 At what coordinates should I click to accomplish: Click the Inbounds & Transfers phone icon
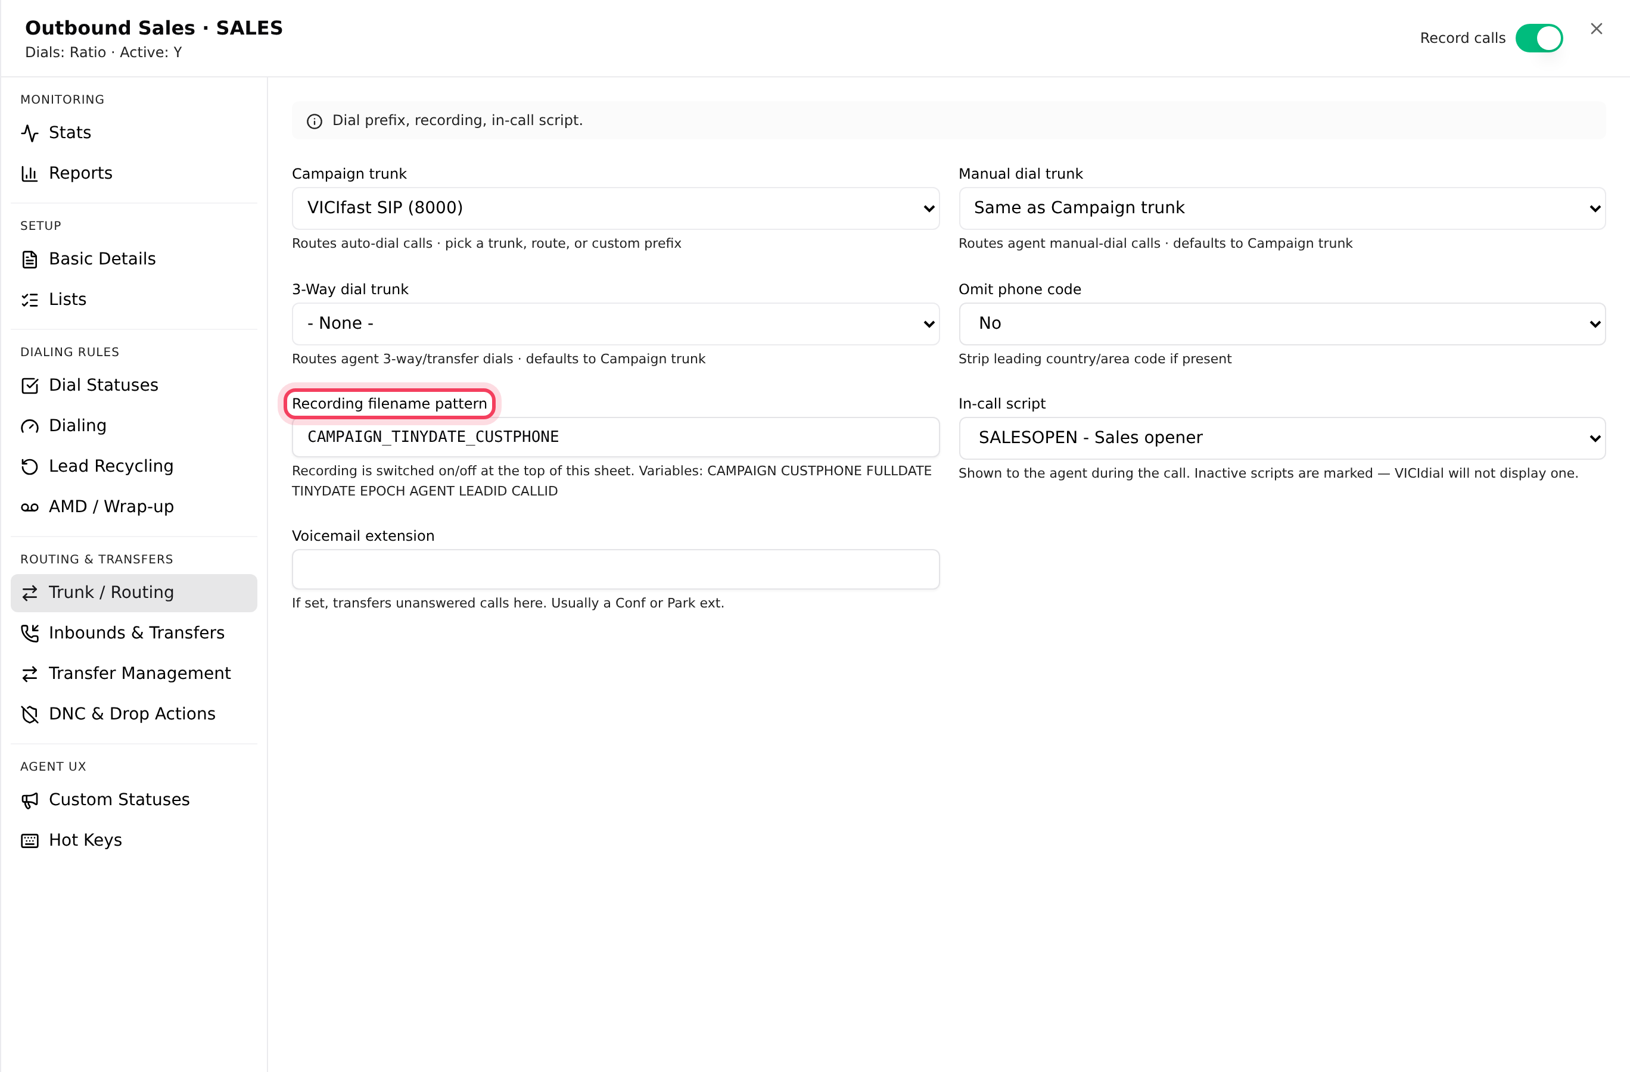click(x=29, y=633)
